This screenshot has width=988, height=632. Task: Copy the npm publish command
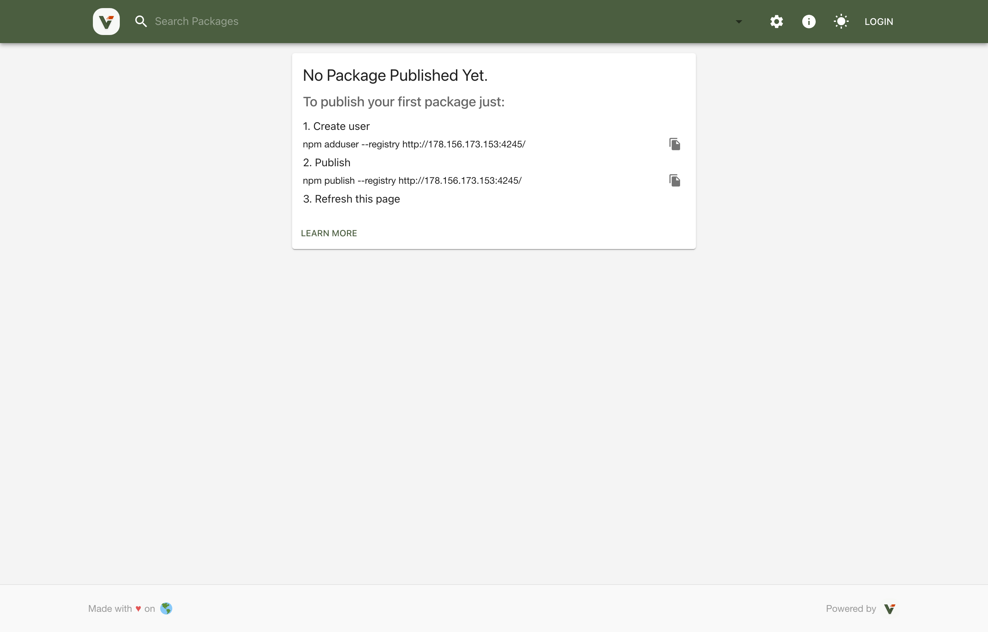click(674, 181)
